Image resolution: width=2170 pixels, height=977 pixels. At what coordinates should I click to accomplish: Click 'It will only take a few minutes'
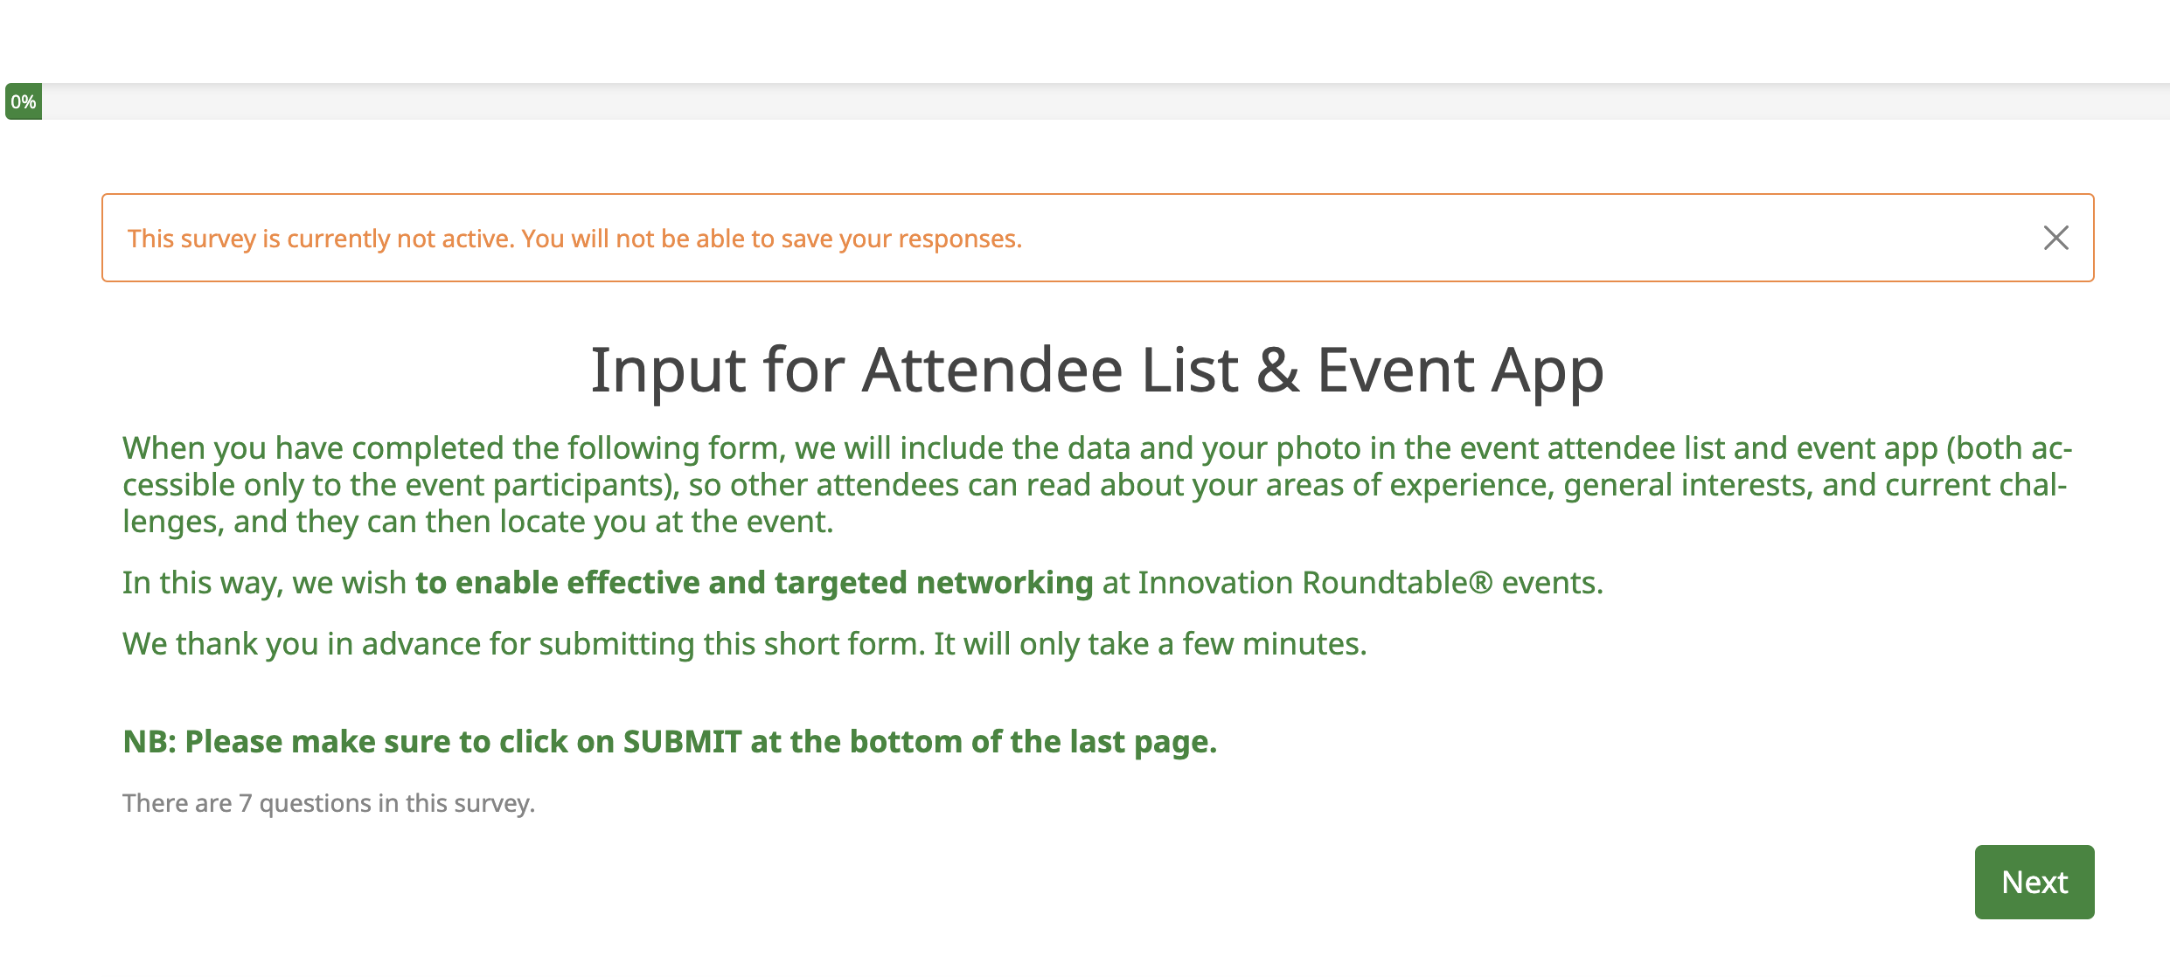[1150, 644]
